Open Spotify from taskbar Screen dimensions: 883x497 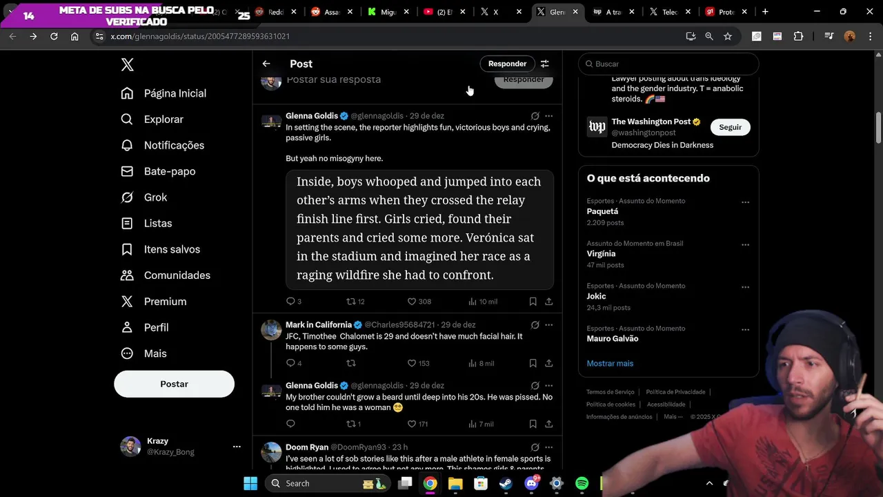[582, 483]
